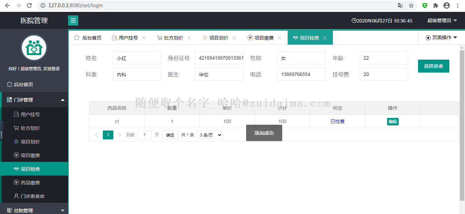
Task: Close the 项目缴费 tab
Action: (279, 38)
